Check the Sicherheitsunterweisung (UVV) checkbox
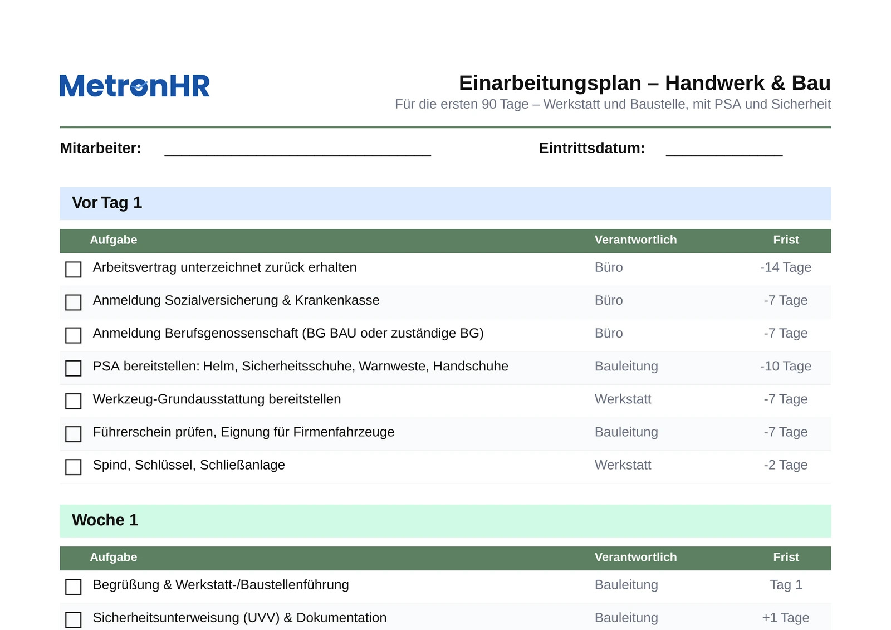 pos(74,619)
